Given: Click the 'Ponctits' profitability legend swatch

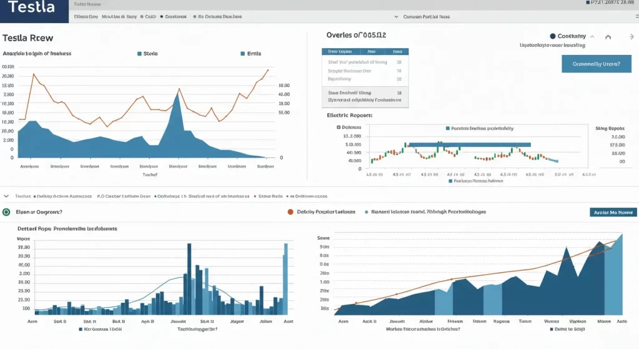Looking at the screenshot, I should click(447, 129).
